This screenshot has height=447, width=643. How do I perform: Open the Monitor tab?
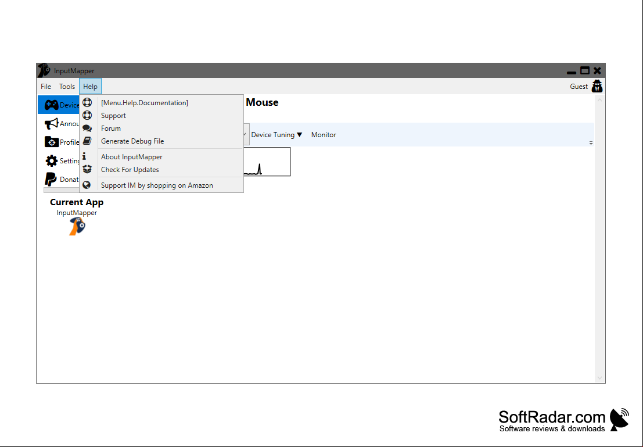(x=324, y=135)
